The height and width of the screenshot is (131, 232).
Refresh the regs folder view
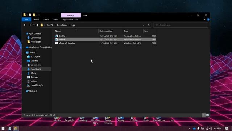tap(149, 25)
